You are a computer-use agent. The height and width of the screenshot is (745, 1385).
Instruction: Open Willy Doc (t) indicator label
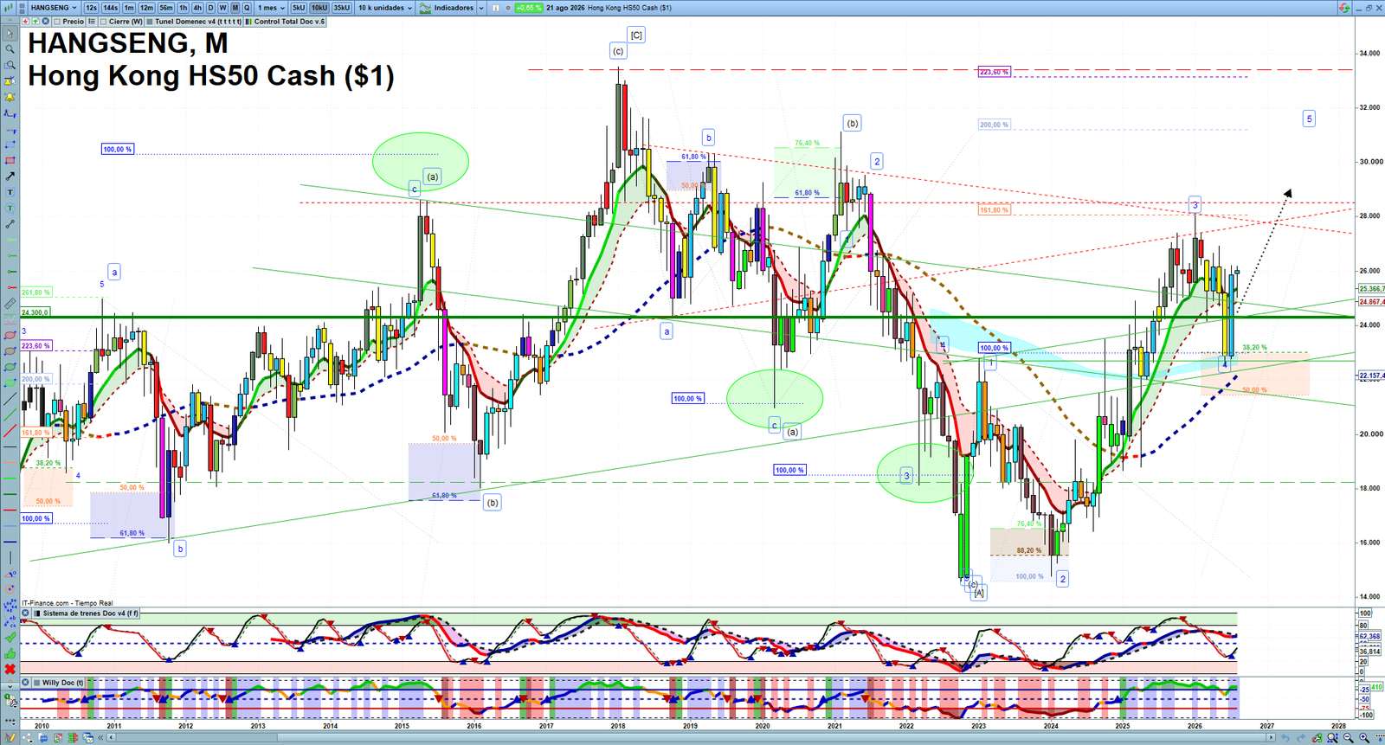coord(57,683)
